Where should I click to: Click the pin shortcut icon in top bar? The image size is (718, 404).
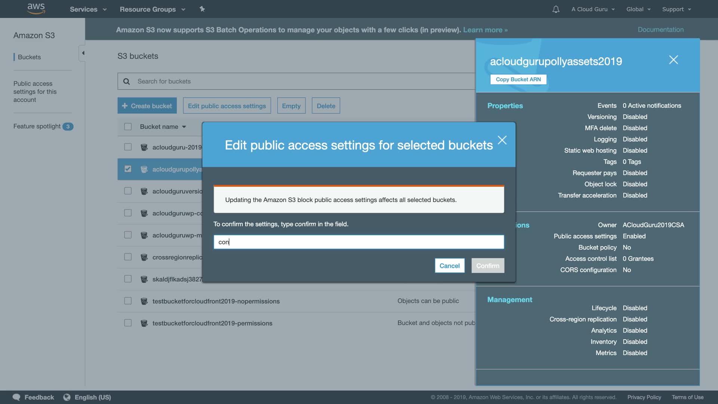pyautogui.click(x=202, y=9)
